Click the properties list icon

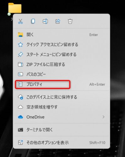20,84
